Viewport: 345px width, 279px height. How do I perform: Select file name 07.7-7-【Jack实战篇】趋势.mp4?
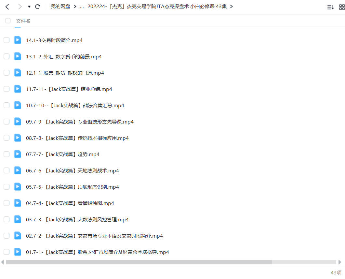click(63, 154)
